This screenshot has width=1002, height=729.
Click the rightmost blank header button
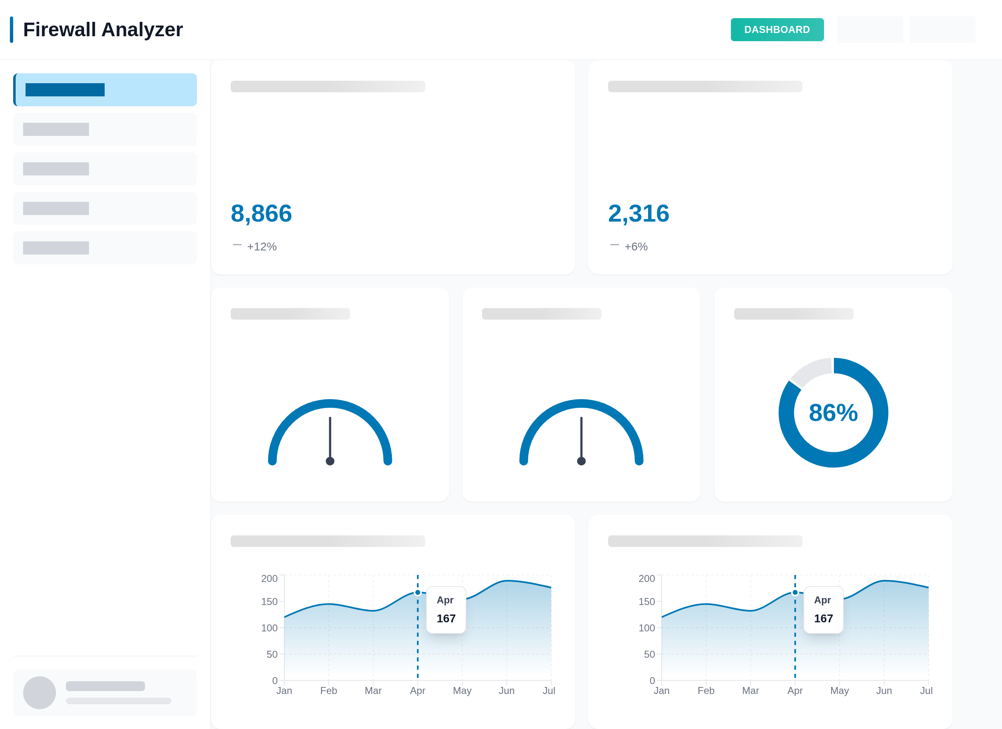tap(942, 30)
